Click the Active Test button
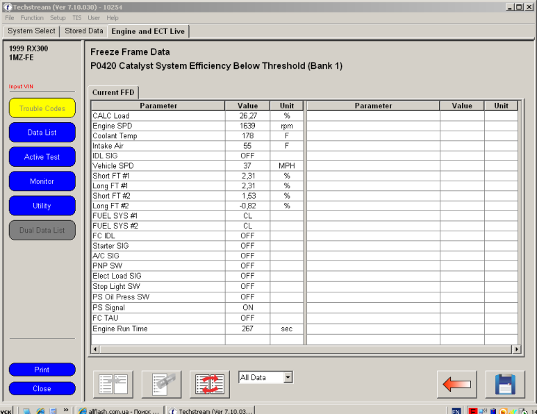The image size is (537, 414). [42, 157]
